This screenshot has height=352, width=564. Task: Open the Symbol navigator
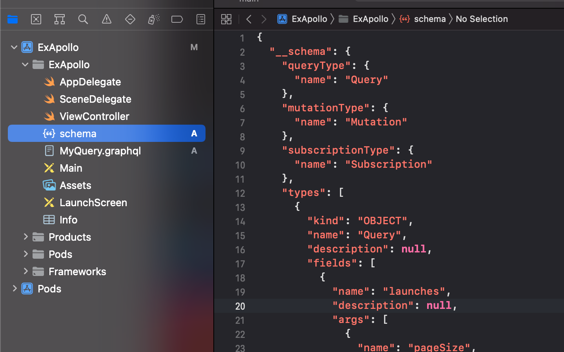click(x=60, y=19)
